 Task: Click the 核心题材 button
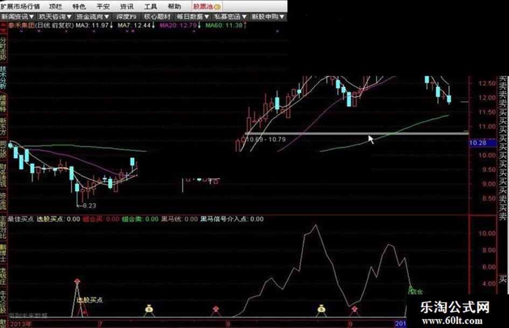(157, 16)
